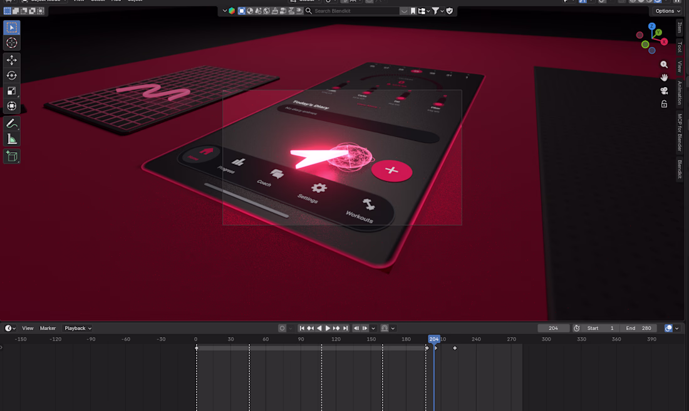Open the timeline editor type dropdown

pos(10,328)
